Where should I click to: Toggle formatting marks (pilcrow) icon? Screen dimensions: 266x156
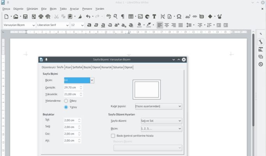[x=123, y=16]
